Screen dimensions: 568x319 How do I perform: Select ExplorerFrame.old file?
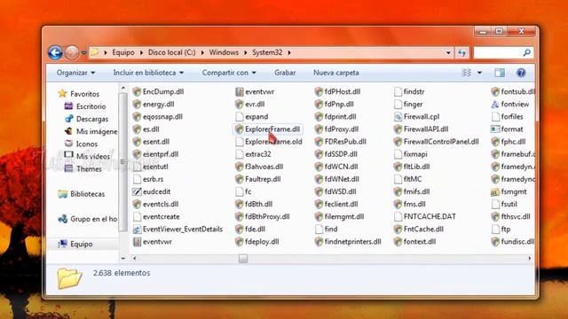tap(269, 142)
